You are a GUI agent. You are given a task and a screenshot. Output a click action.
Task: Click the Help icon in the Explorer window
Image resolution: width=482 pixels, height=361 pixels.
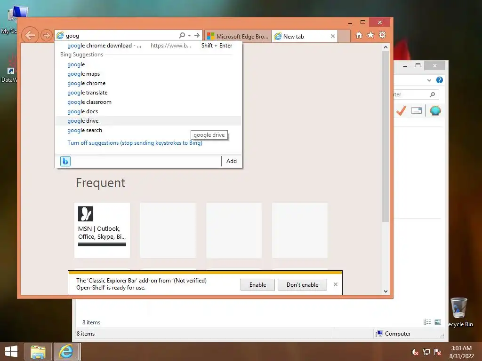coord(440,80)
